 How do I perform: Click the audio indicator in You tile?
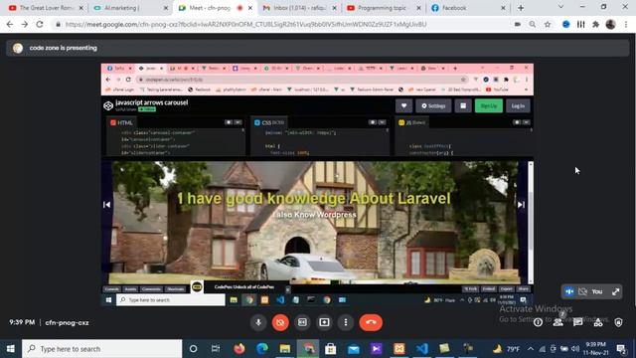coord(569,291)
